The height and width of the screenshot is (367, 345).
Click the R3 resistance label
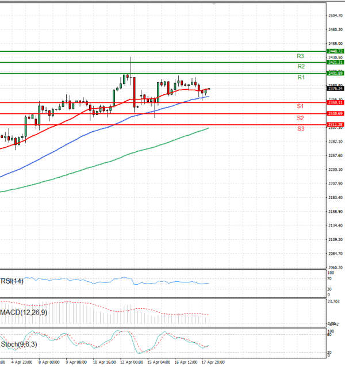coord(300,56)
